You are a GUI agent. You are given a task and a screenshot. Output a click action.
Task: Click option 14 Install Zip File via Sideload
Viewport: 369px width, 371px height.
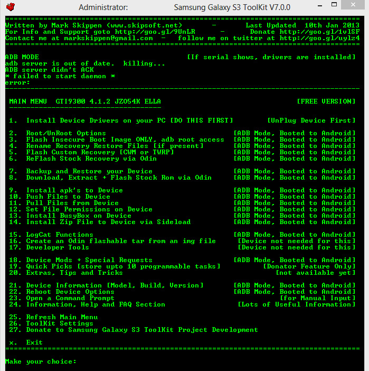[x=100, y=222]
